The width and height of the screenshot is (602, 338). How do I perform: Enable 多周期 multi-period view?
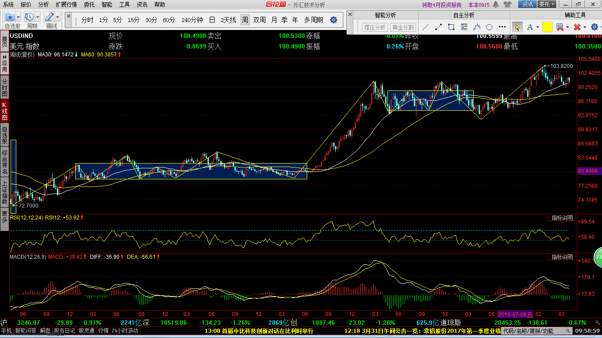(313, 20)
